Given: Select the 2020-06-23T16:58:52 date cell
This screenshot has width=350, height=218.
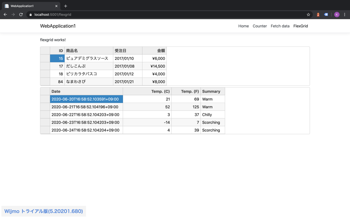Looking at the screenshot, I should coord(86,122).
